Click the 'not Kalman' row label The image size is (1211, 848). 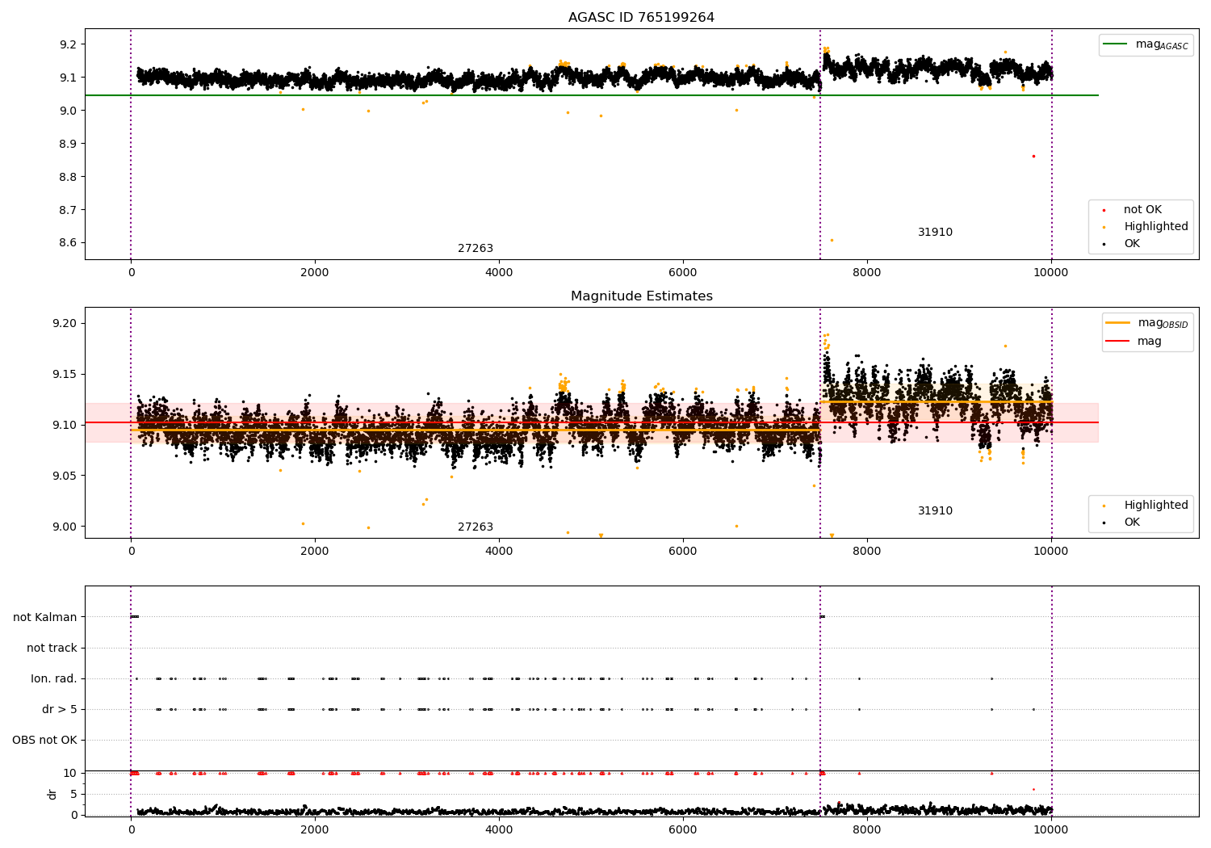point(45,618)
